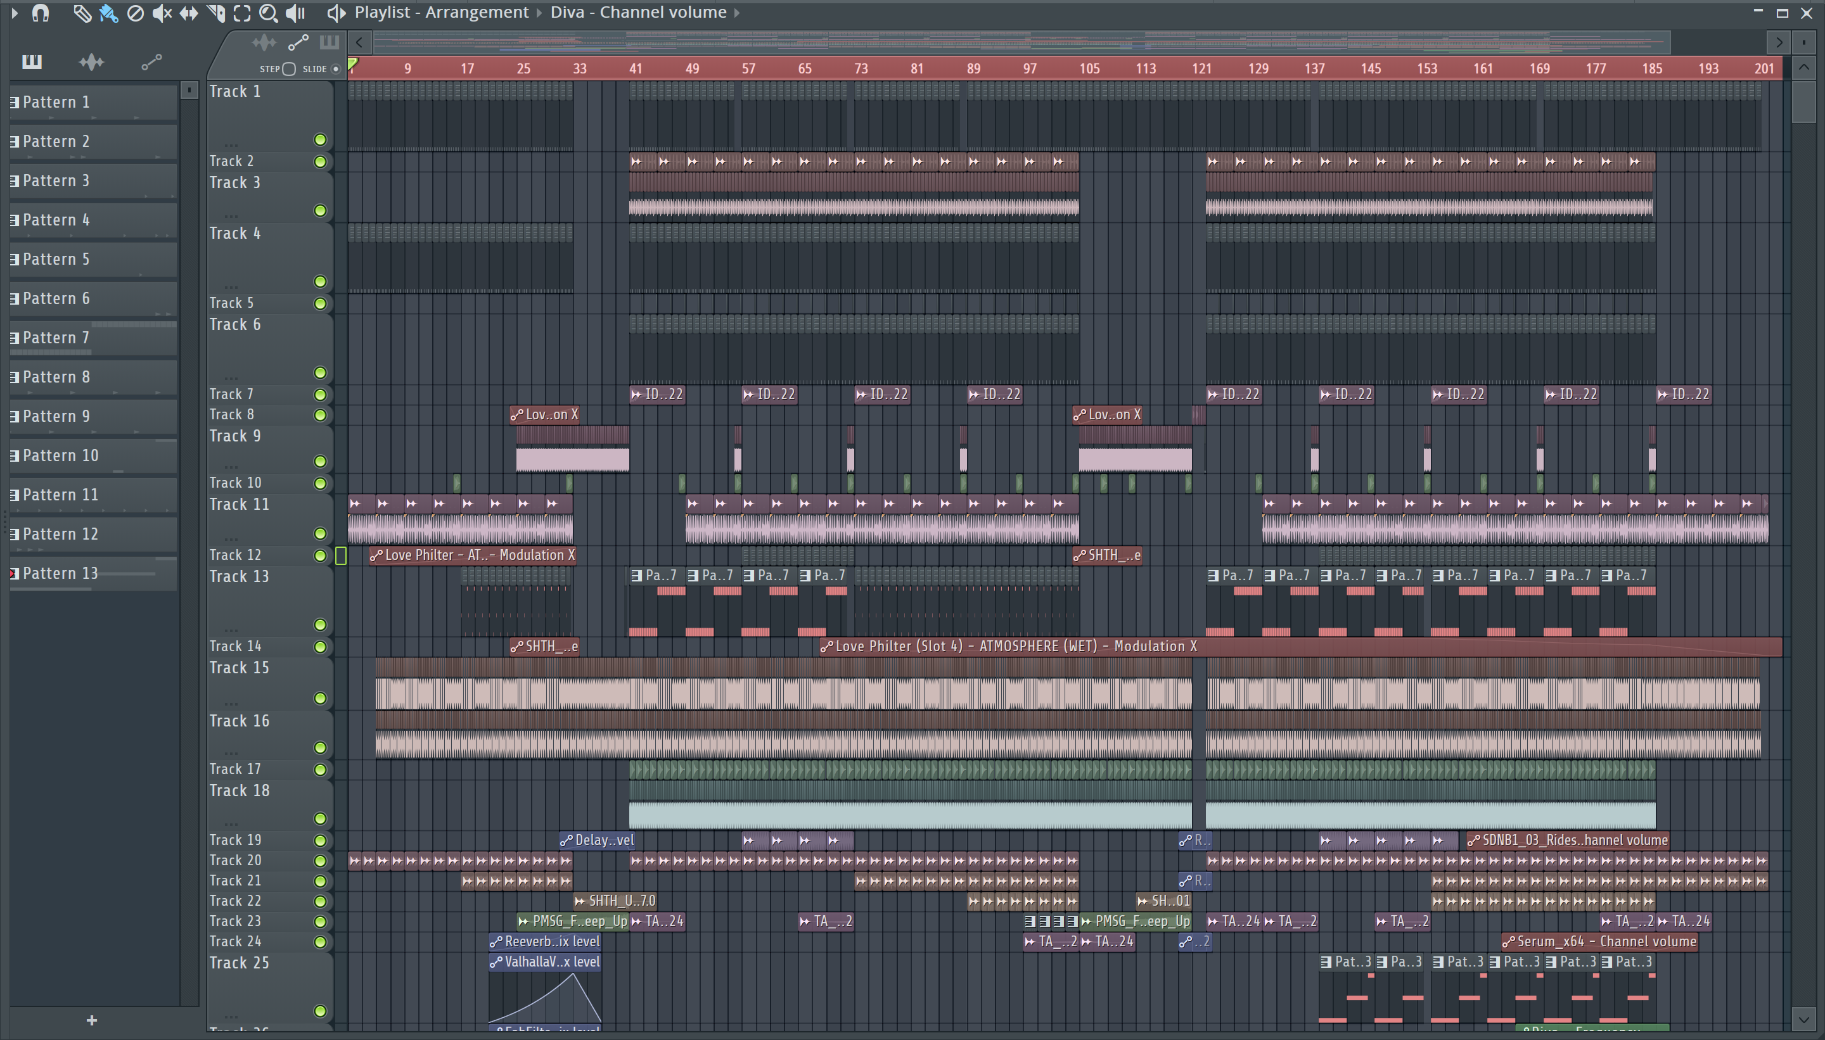Image resolution: width=1825 pixels, height=1040 pixels.
Task: Select the Reeverb..ix level automation clip
Action: (x=545, y=941)
